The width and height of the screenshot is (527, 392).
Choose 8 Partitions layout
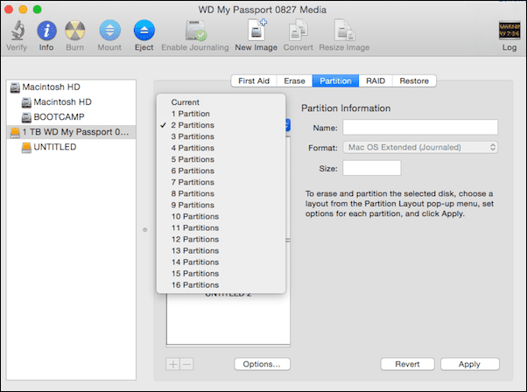221,193
